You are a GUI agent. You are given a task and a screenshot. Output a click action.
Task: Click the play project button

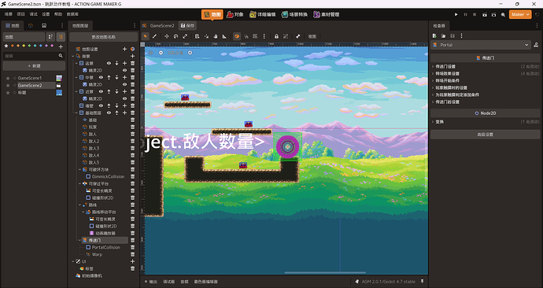456,14
